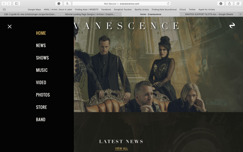Screen dimensions: 243x152
Task: Go to the SHOWS page
Action: pyautogui.click(x=42, y=58)
